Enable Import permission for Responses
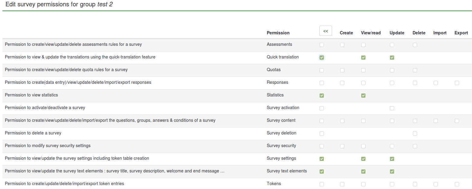The height and width of the screenshot is (189, 472). pos(435,83)
